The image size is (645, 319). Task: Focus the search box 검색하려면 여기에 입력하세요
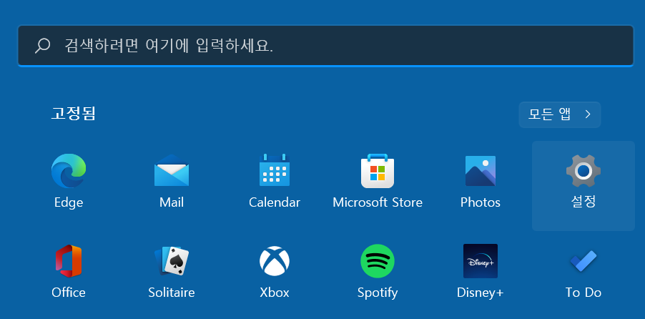click(325, 46)
